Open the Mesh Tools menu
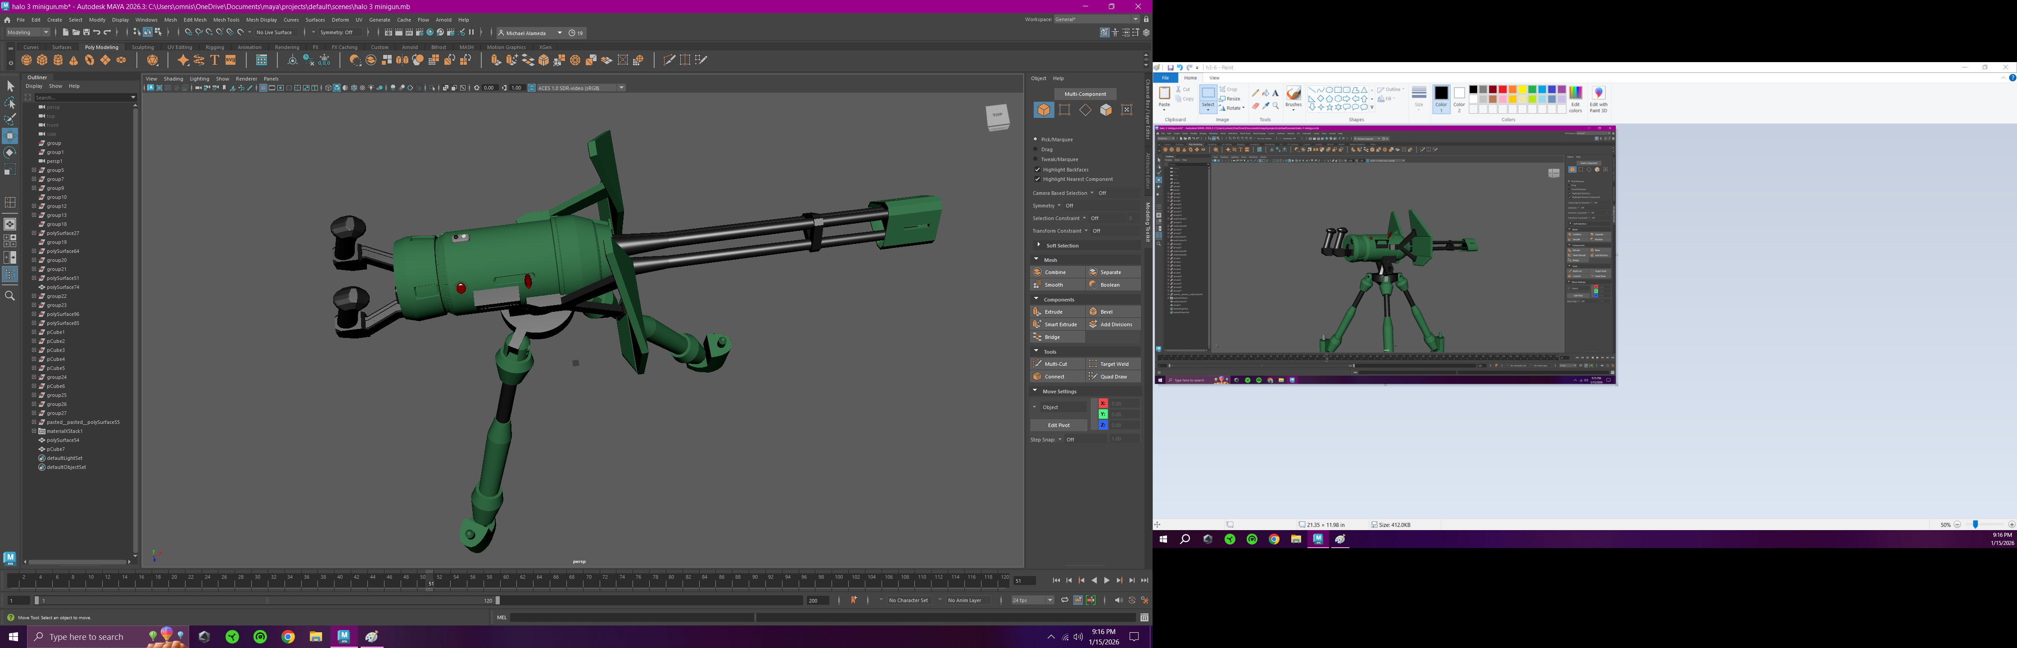The width and height of the screenshot is (2017, 648). point(226,19)
